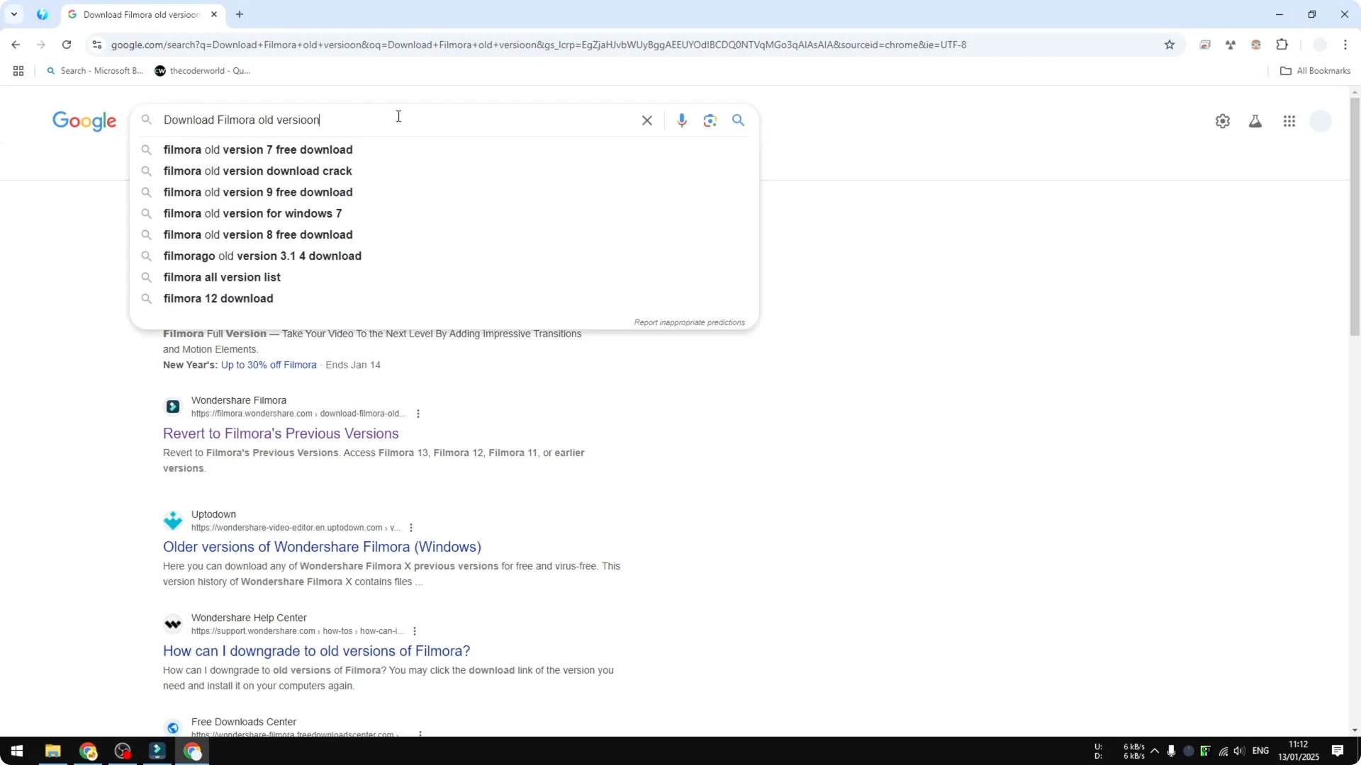Open the Search - Microsoft Bing bookmark
This screenshot has height=765, width=1361.
tap(94, 71)
